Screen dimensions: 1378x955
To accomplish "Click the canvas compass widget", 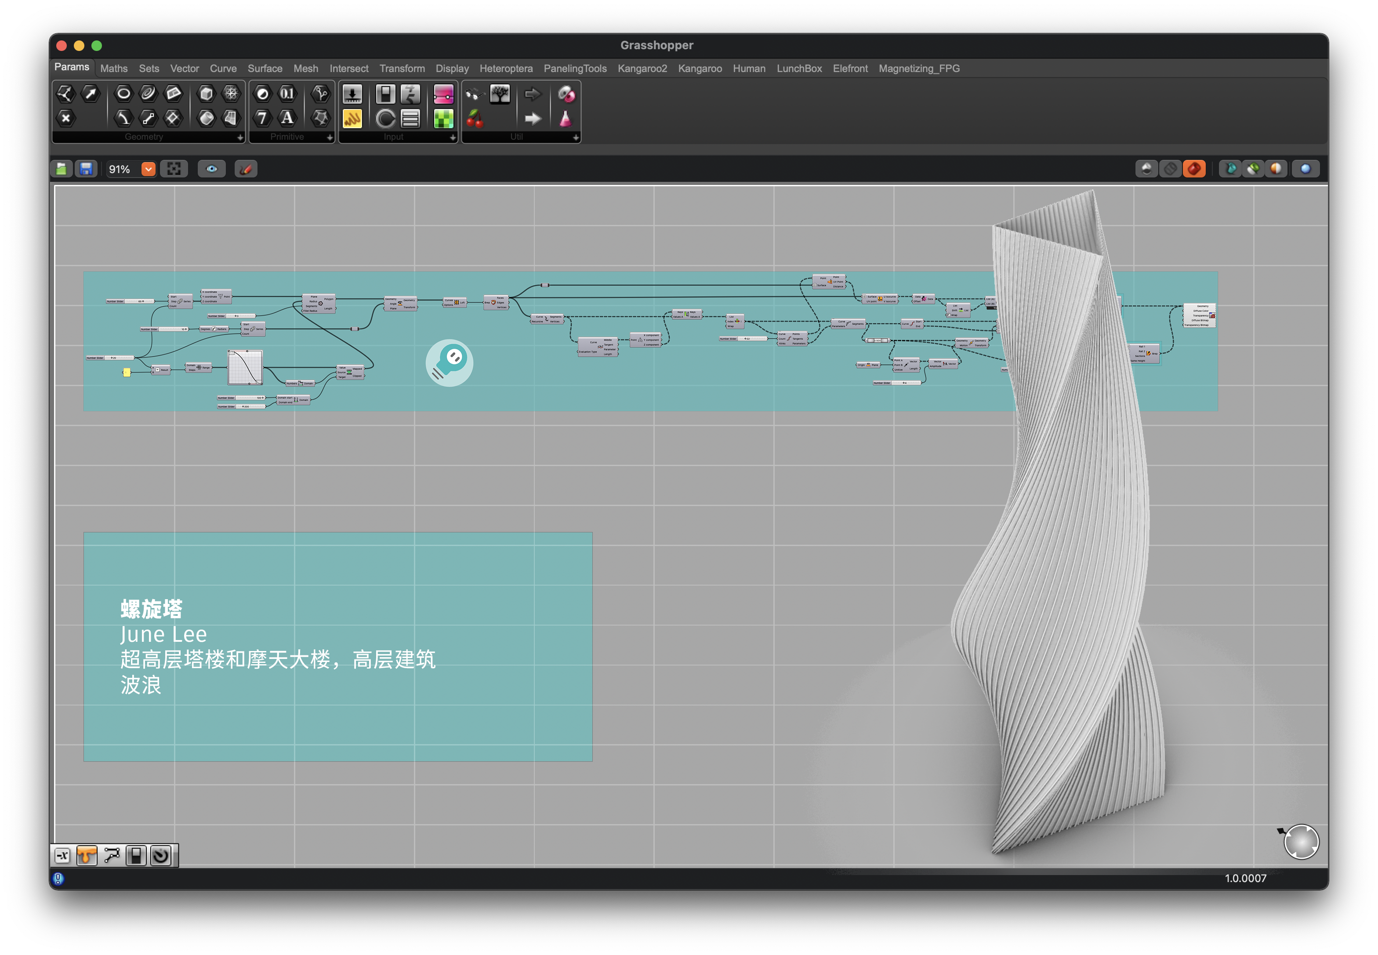I will 1301,842.
